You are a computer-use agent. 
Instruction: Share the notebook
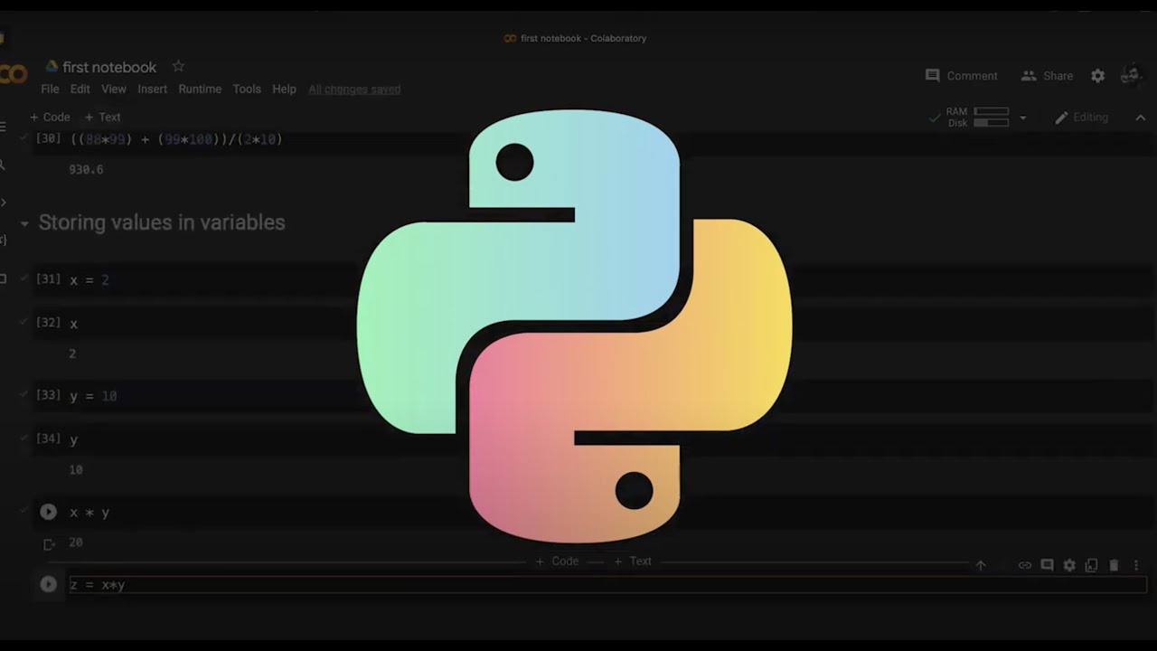tap(1047, 76)
